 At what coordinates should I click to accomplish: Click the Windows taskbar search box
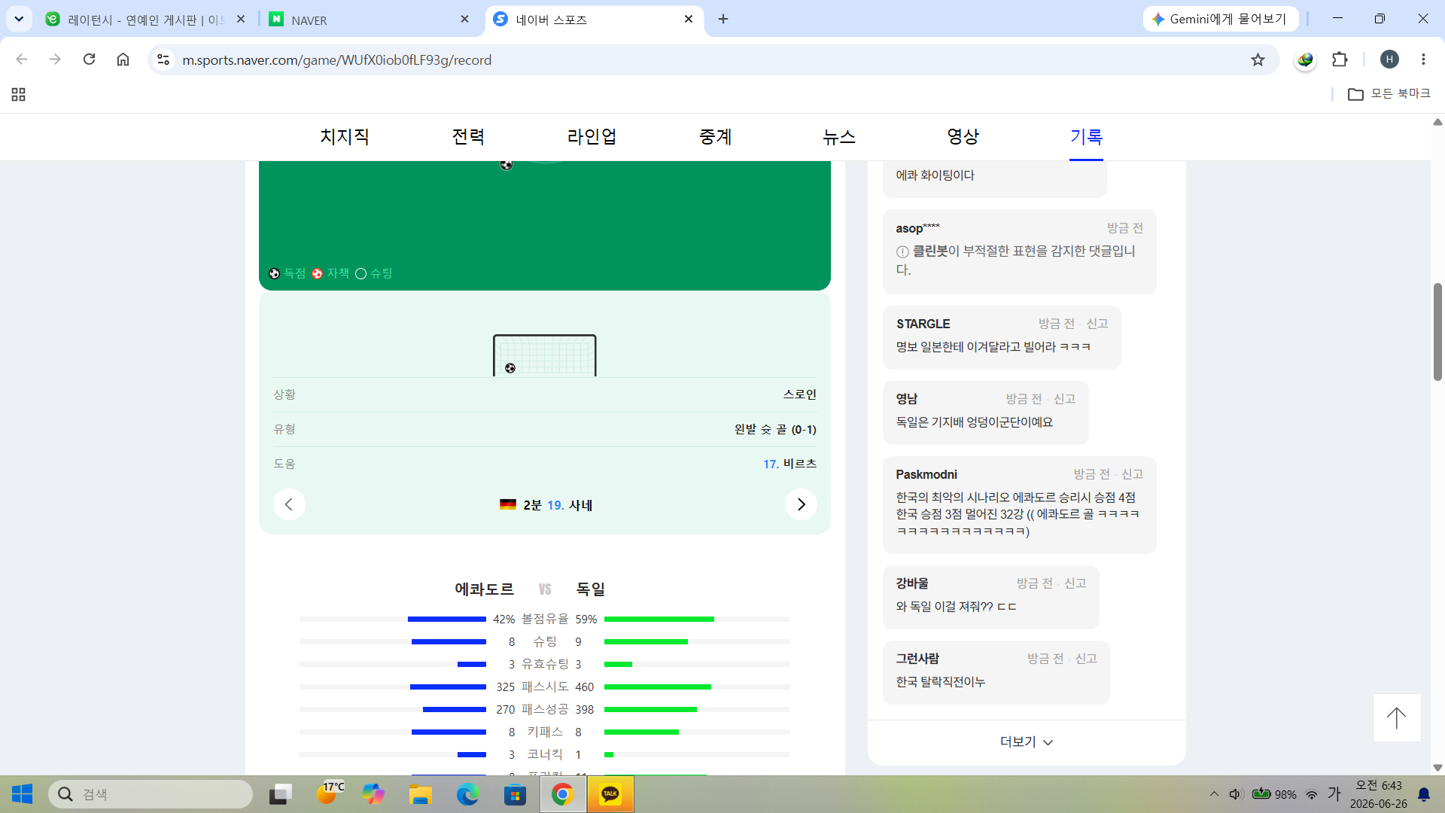[x=151, y=794]
